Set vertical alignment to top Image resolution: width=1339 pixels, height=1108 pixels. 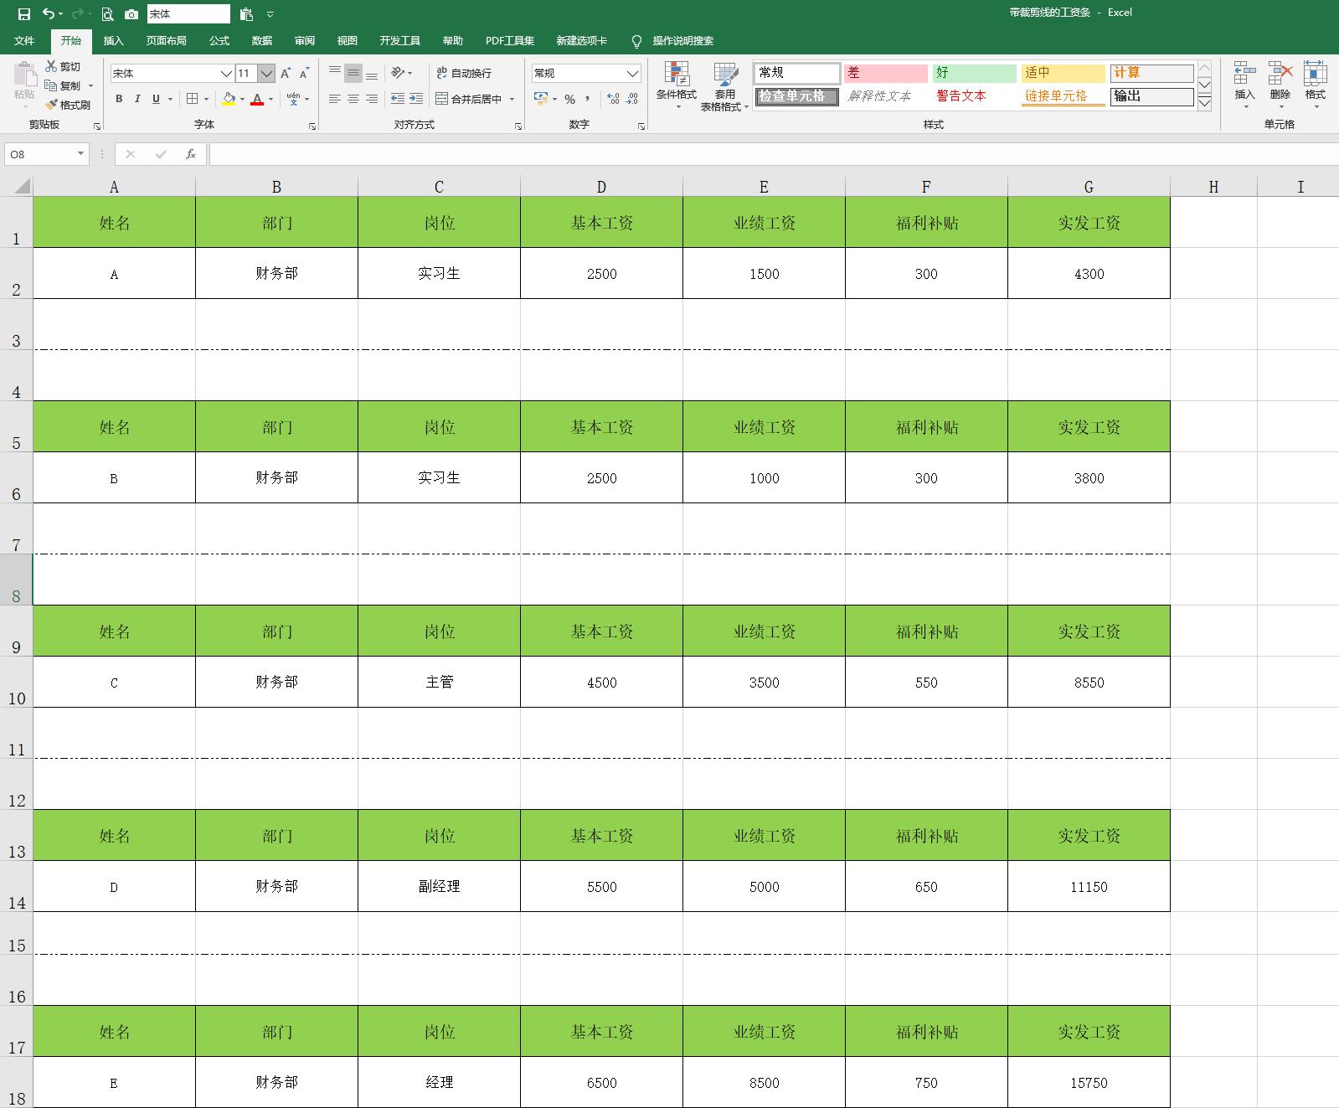[335, 73]
